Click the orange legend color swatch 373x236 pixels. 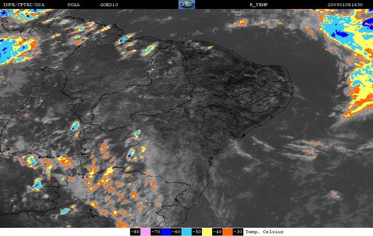coord(228,232)
